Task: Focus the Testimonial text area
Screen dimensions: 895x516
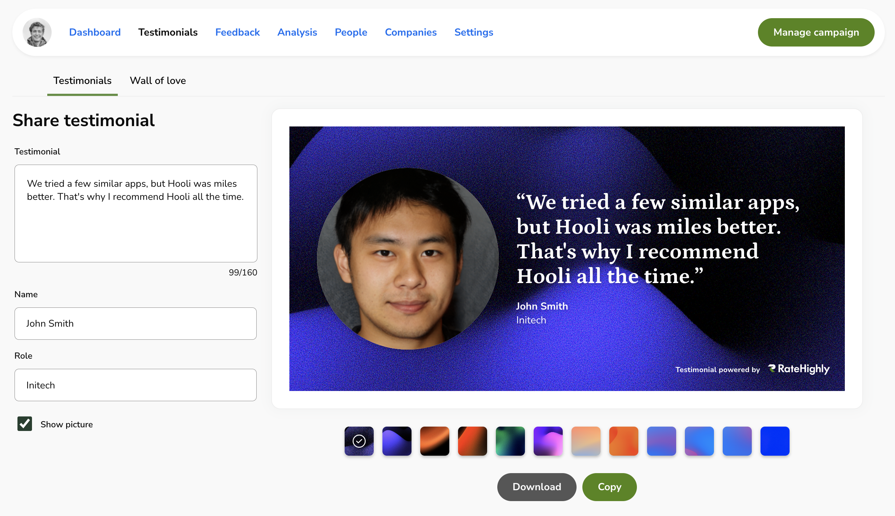Action: [136, 218]
